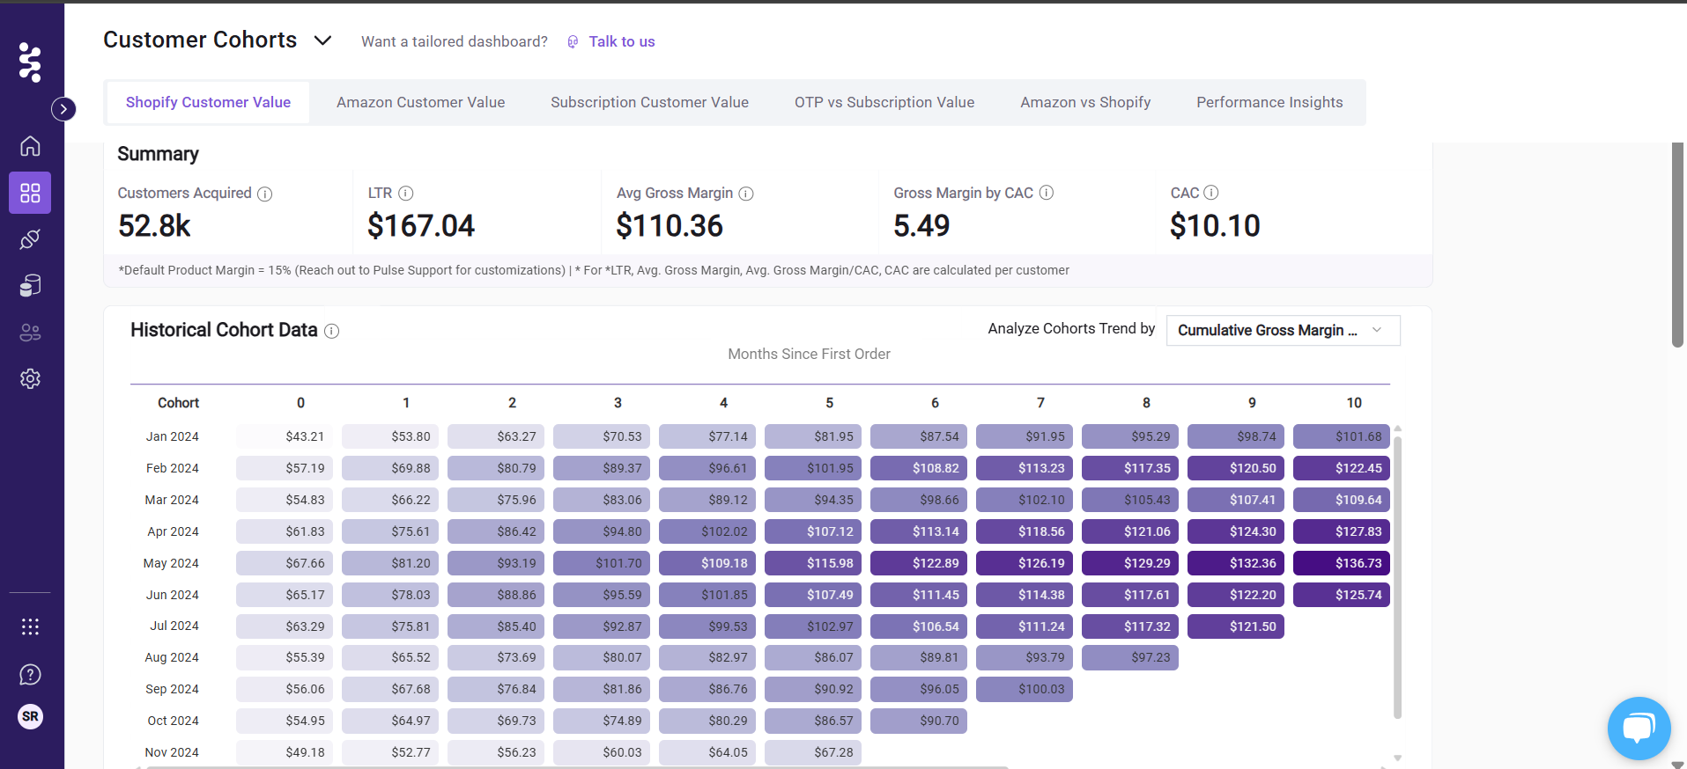Open the apps dots grid icon

tap(30, 626)
